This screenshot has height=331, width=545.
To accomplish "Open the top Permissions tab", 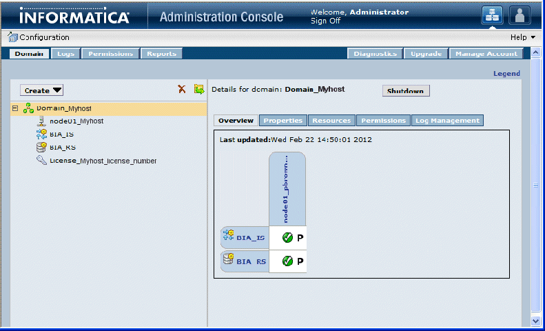I will [x=110, y=54].
